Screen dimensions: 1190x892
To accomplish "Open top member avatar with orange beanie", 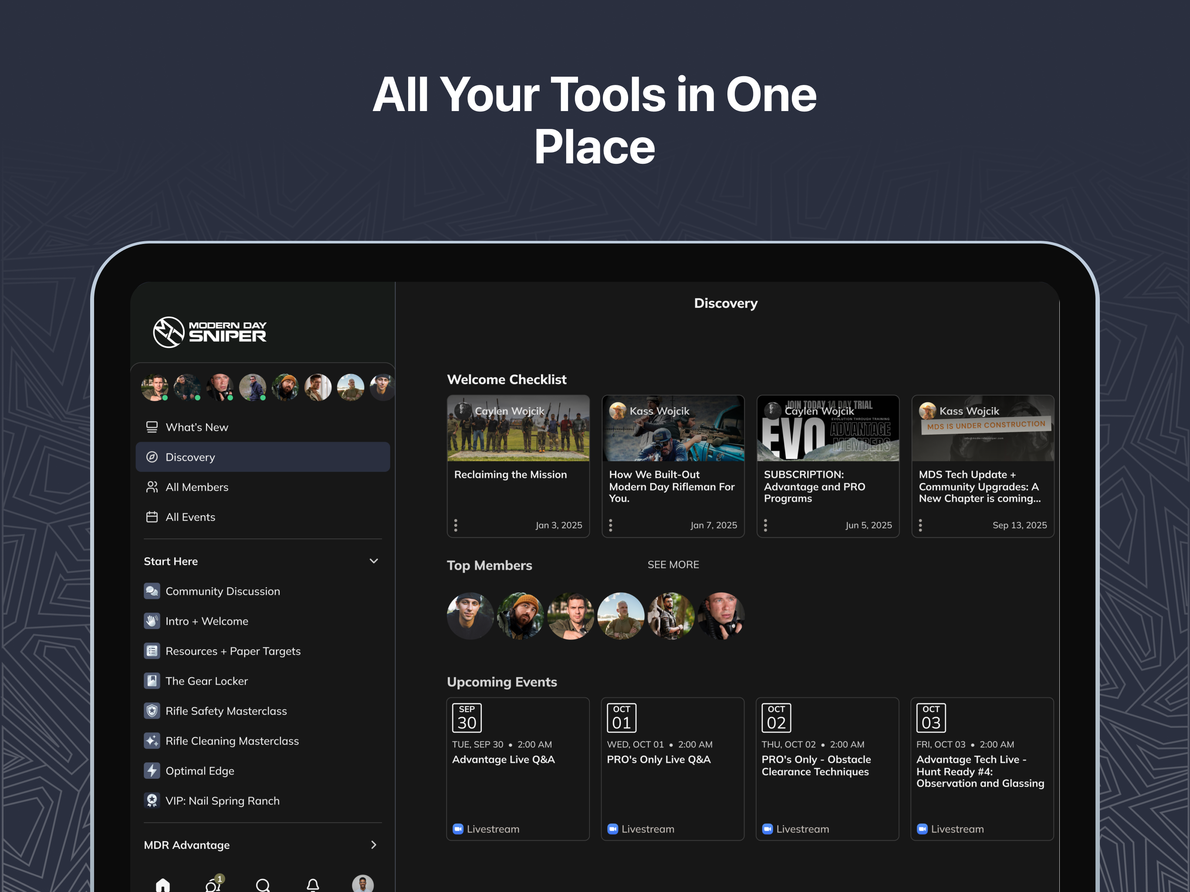I will coord(520,616).
